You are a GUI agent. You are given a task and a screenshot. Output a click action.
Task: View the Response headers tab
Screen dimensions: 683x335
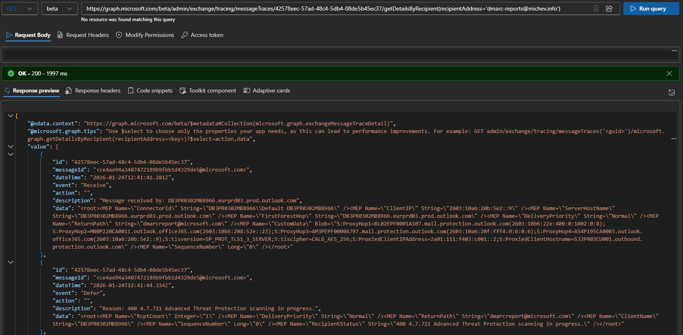(93, 91)
